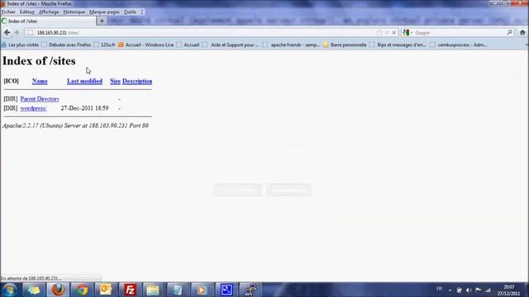Open the Outils menu
Screen dimensions: 529x297
click(130, 12)
